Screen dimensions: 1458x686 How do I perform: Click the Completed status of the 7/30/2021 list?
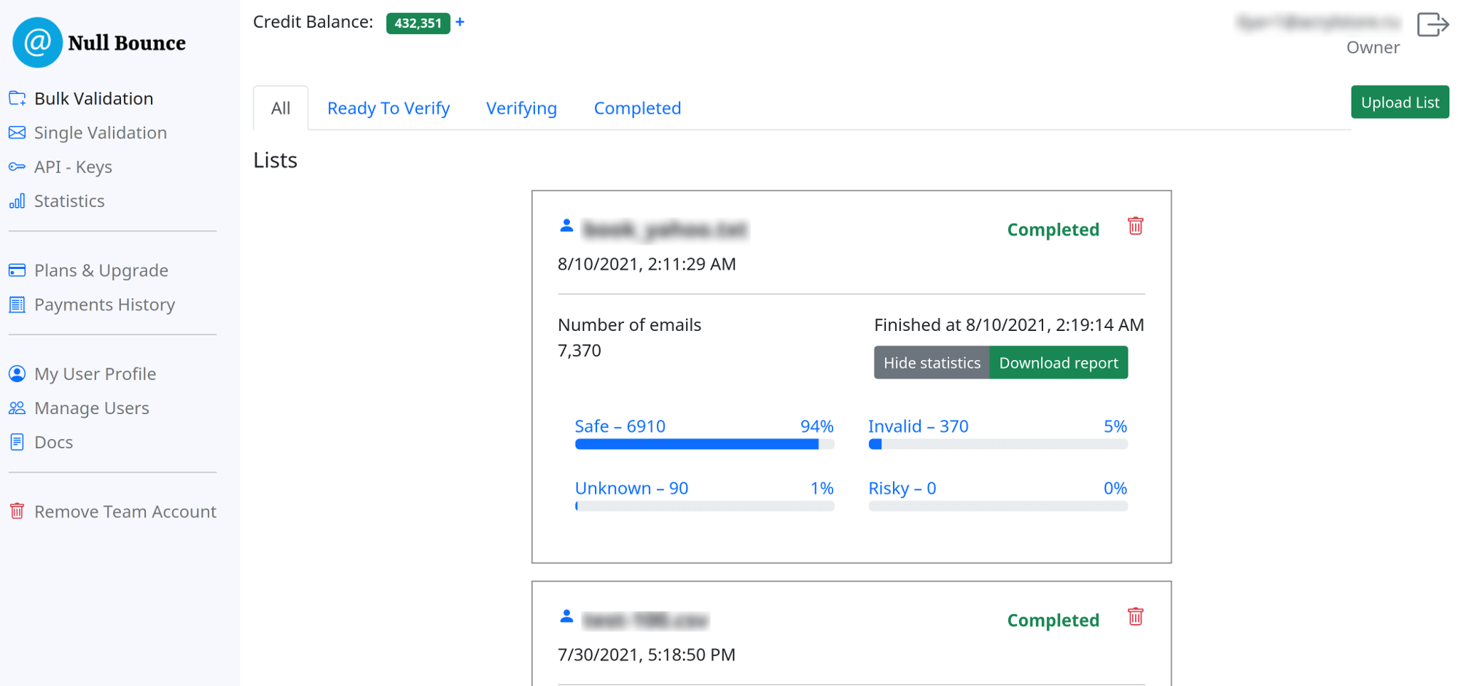click(x=1053, y=620)
